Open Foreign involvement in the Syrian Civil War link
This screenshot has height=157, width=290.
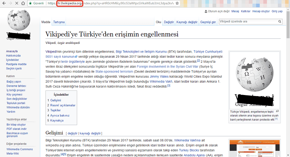click(167, 67)
